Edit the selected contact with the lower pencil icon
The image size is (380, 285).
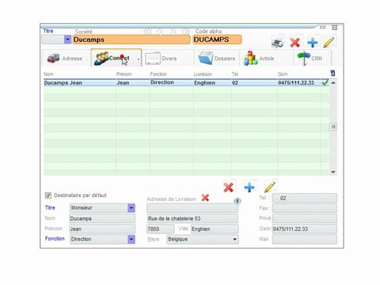270,187
